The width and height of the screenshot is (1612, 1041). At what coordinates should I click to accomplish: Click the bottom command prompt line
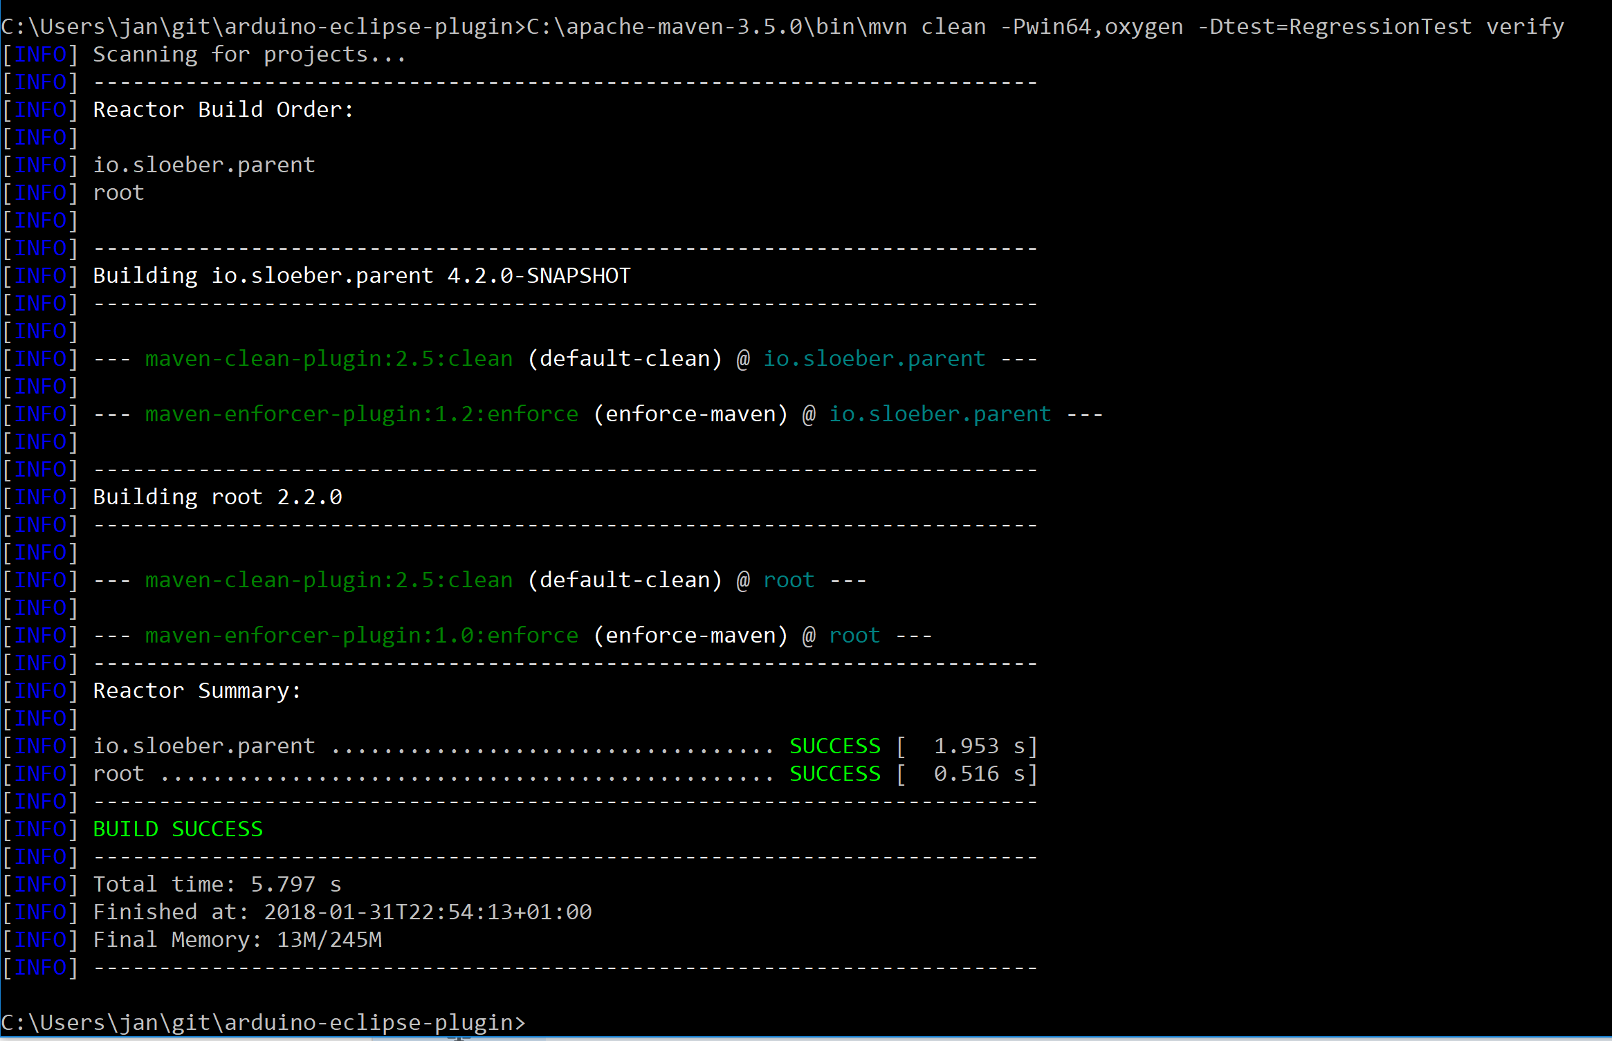[263, 1022]
